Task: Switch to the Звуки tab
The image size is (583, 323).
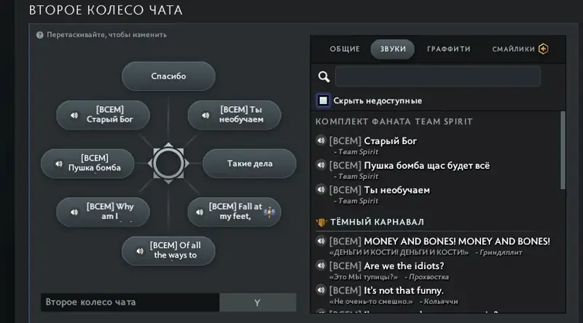Action: [393, 49]
